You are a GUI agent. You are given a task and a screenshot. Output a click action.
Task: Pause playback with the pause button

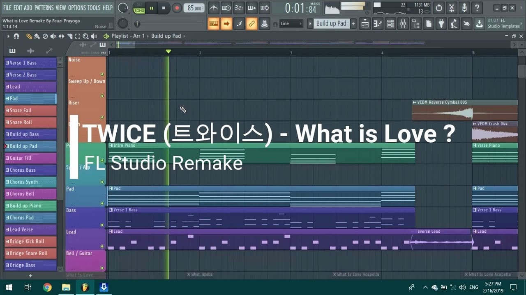151,8
